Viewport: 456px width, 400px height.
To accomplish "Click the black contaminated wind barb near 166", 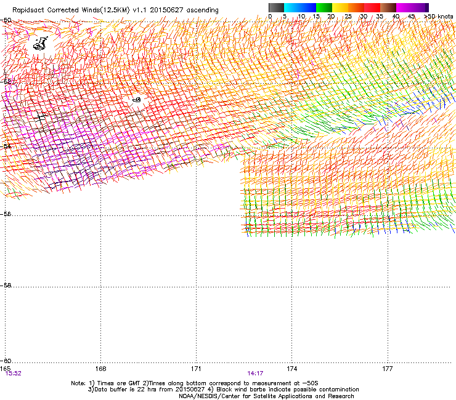I will click(41, 118).
